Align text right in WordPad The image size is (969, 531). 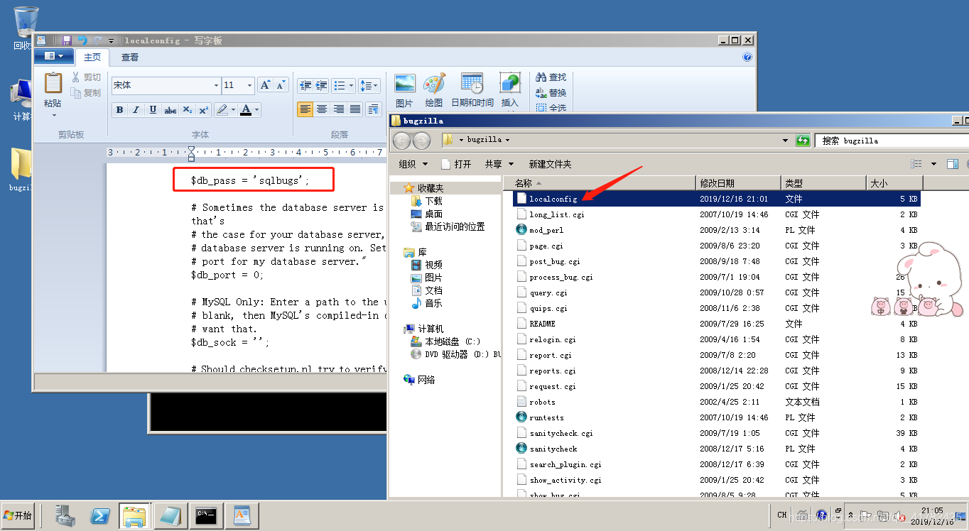[x=339, y=109]
